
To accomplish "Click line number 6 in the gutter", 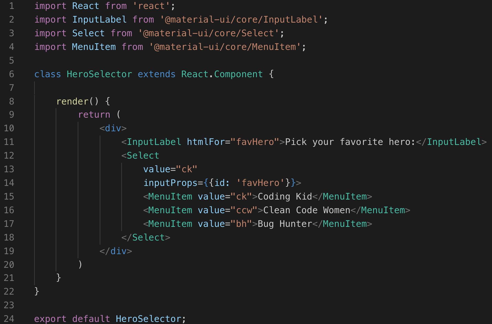I will click(12, 74).
